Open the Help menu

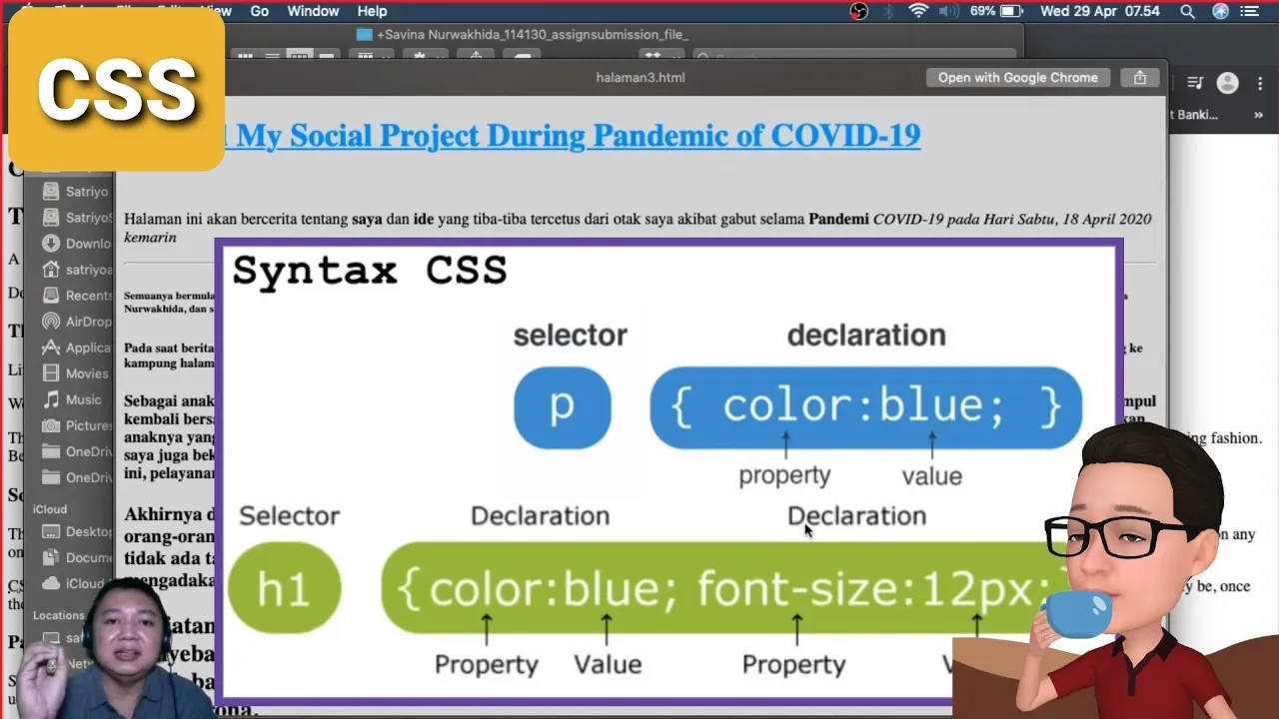point(372,11)
